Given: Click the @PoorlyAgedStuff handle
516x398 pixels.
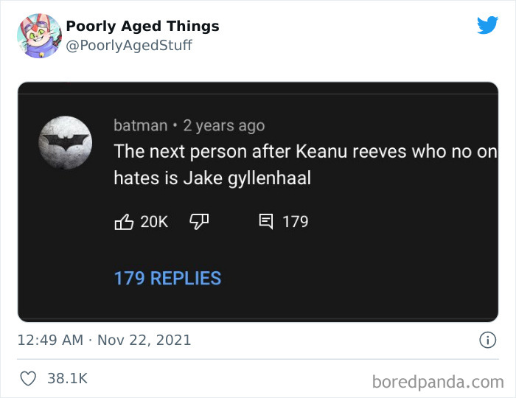Looking at the screenshot, I should (x=129, y=45).
